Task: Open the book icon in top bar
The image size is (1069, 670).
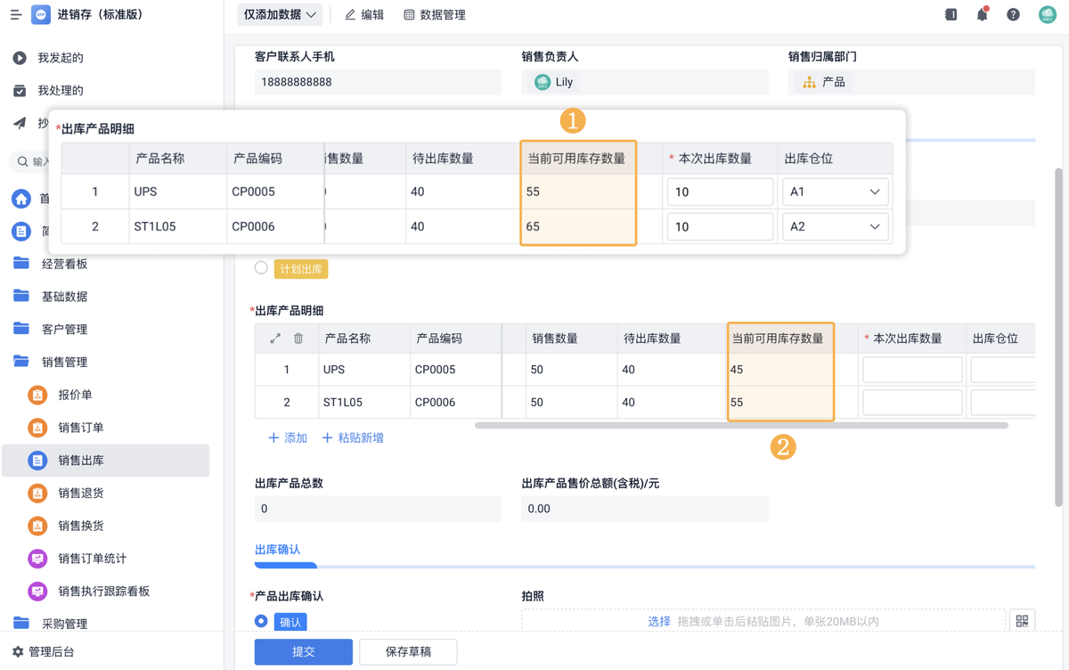Action: pyautogui.click(x=951, y=14)
